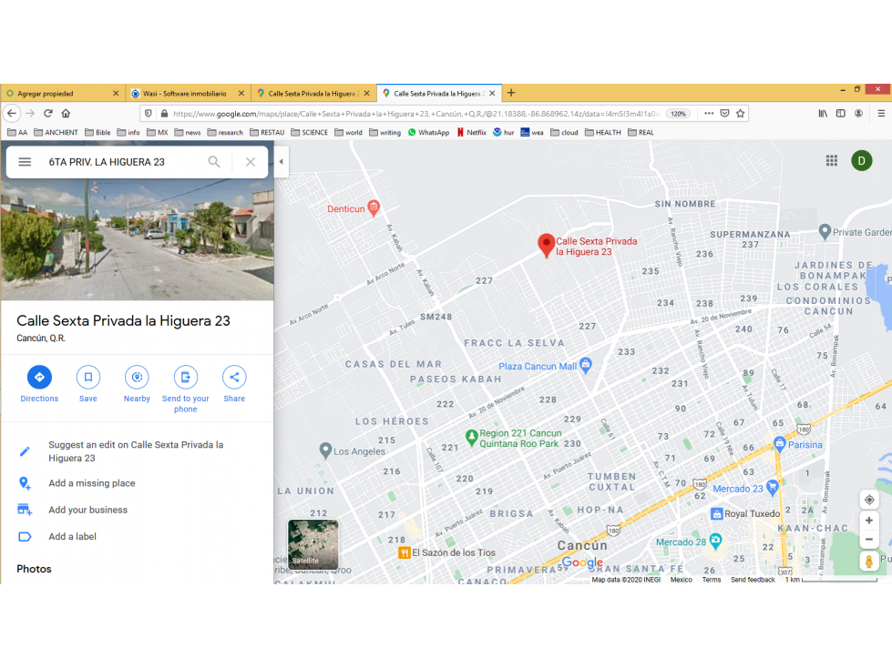
Task: Click Add a label
Action: 72,536
